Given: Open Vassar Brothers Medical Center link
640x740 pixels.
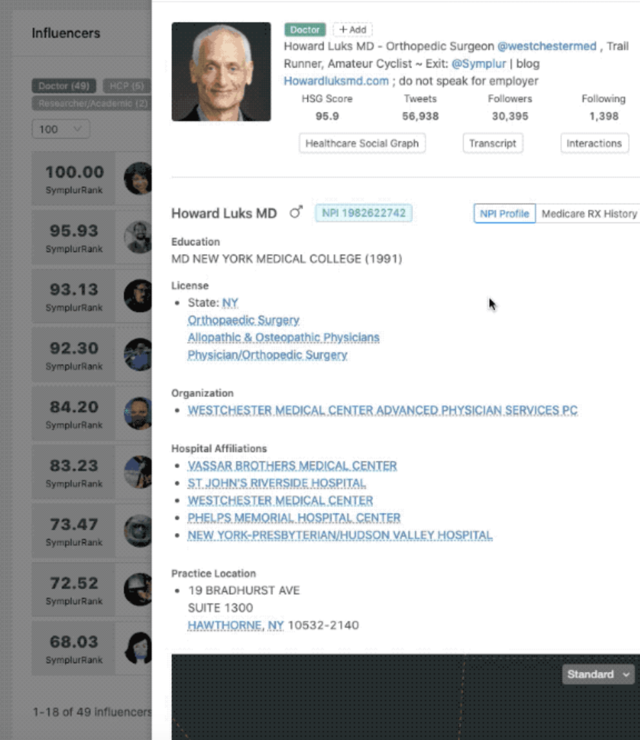Looking at the screenshot, I should 292,466.
